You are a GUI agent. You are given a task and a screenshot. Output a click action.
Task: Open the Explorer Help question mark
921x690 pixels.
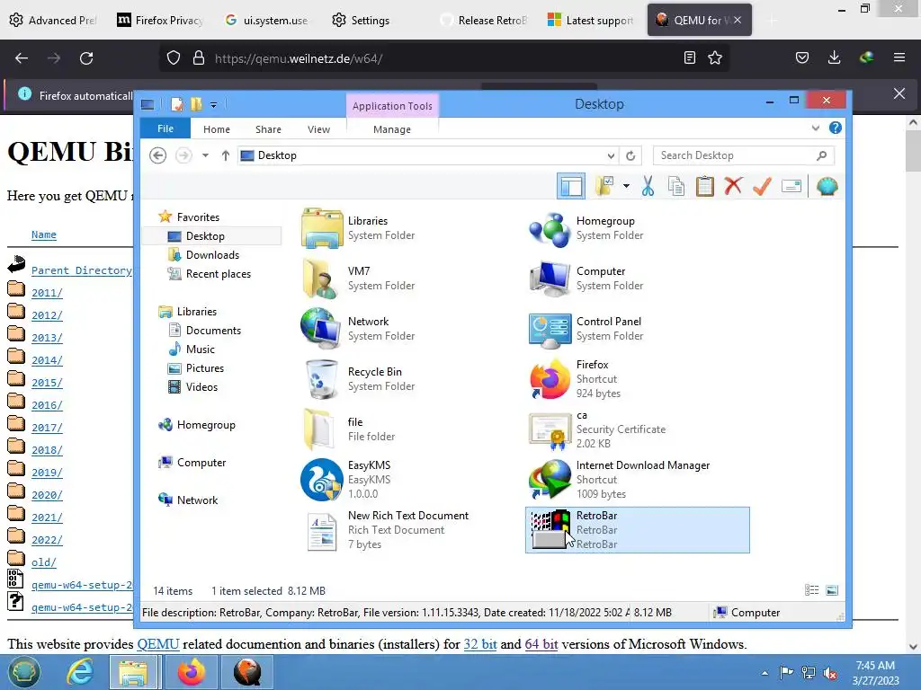pyautogui.click(x=836, y=128)
